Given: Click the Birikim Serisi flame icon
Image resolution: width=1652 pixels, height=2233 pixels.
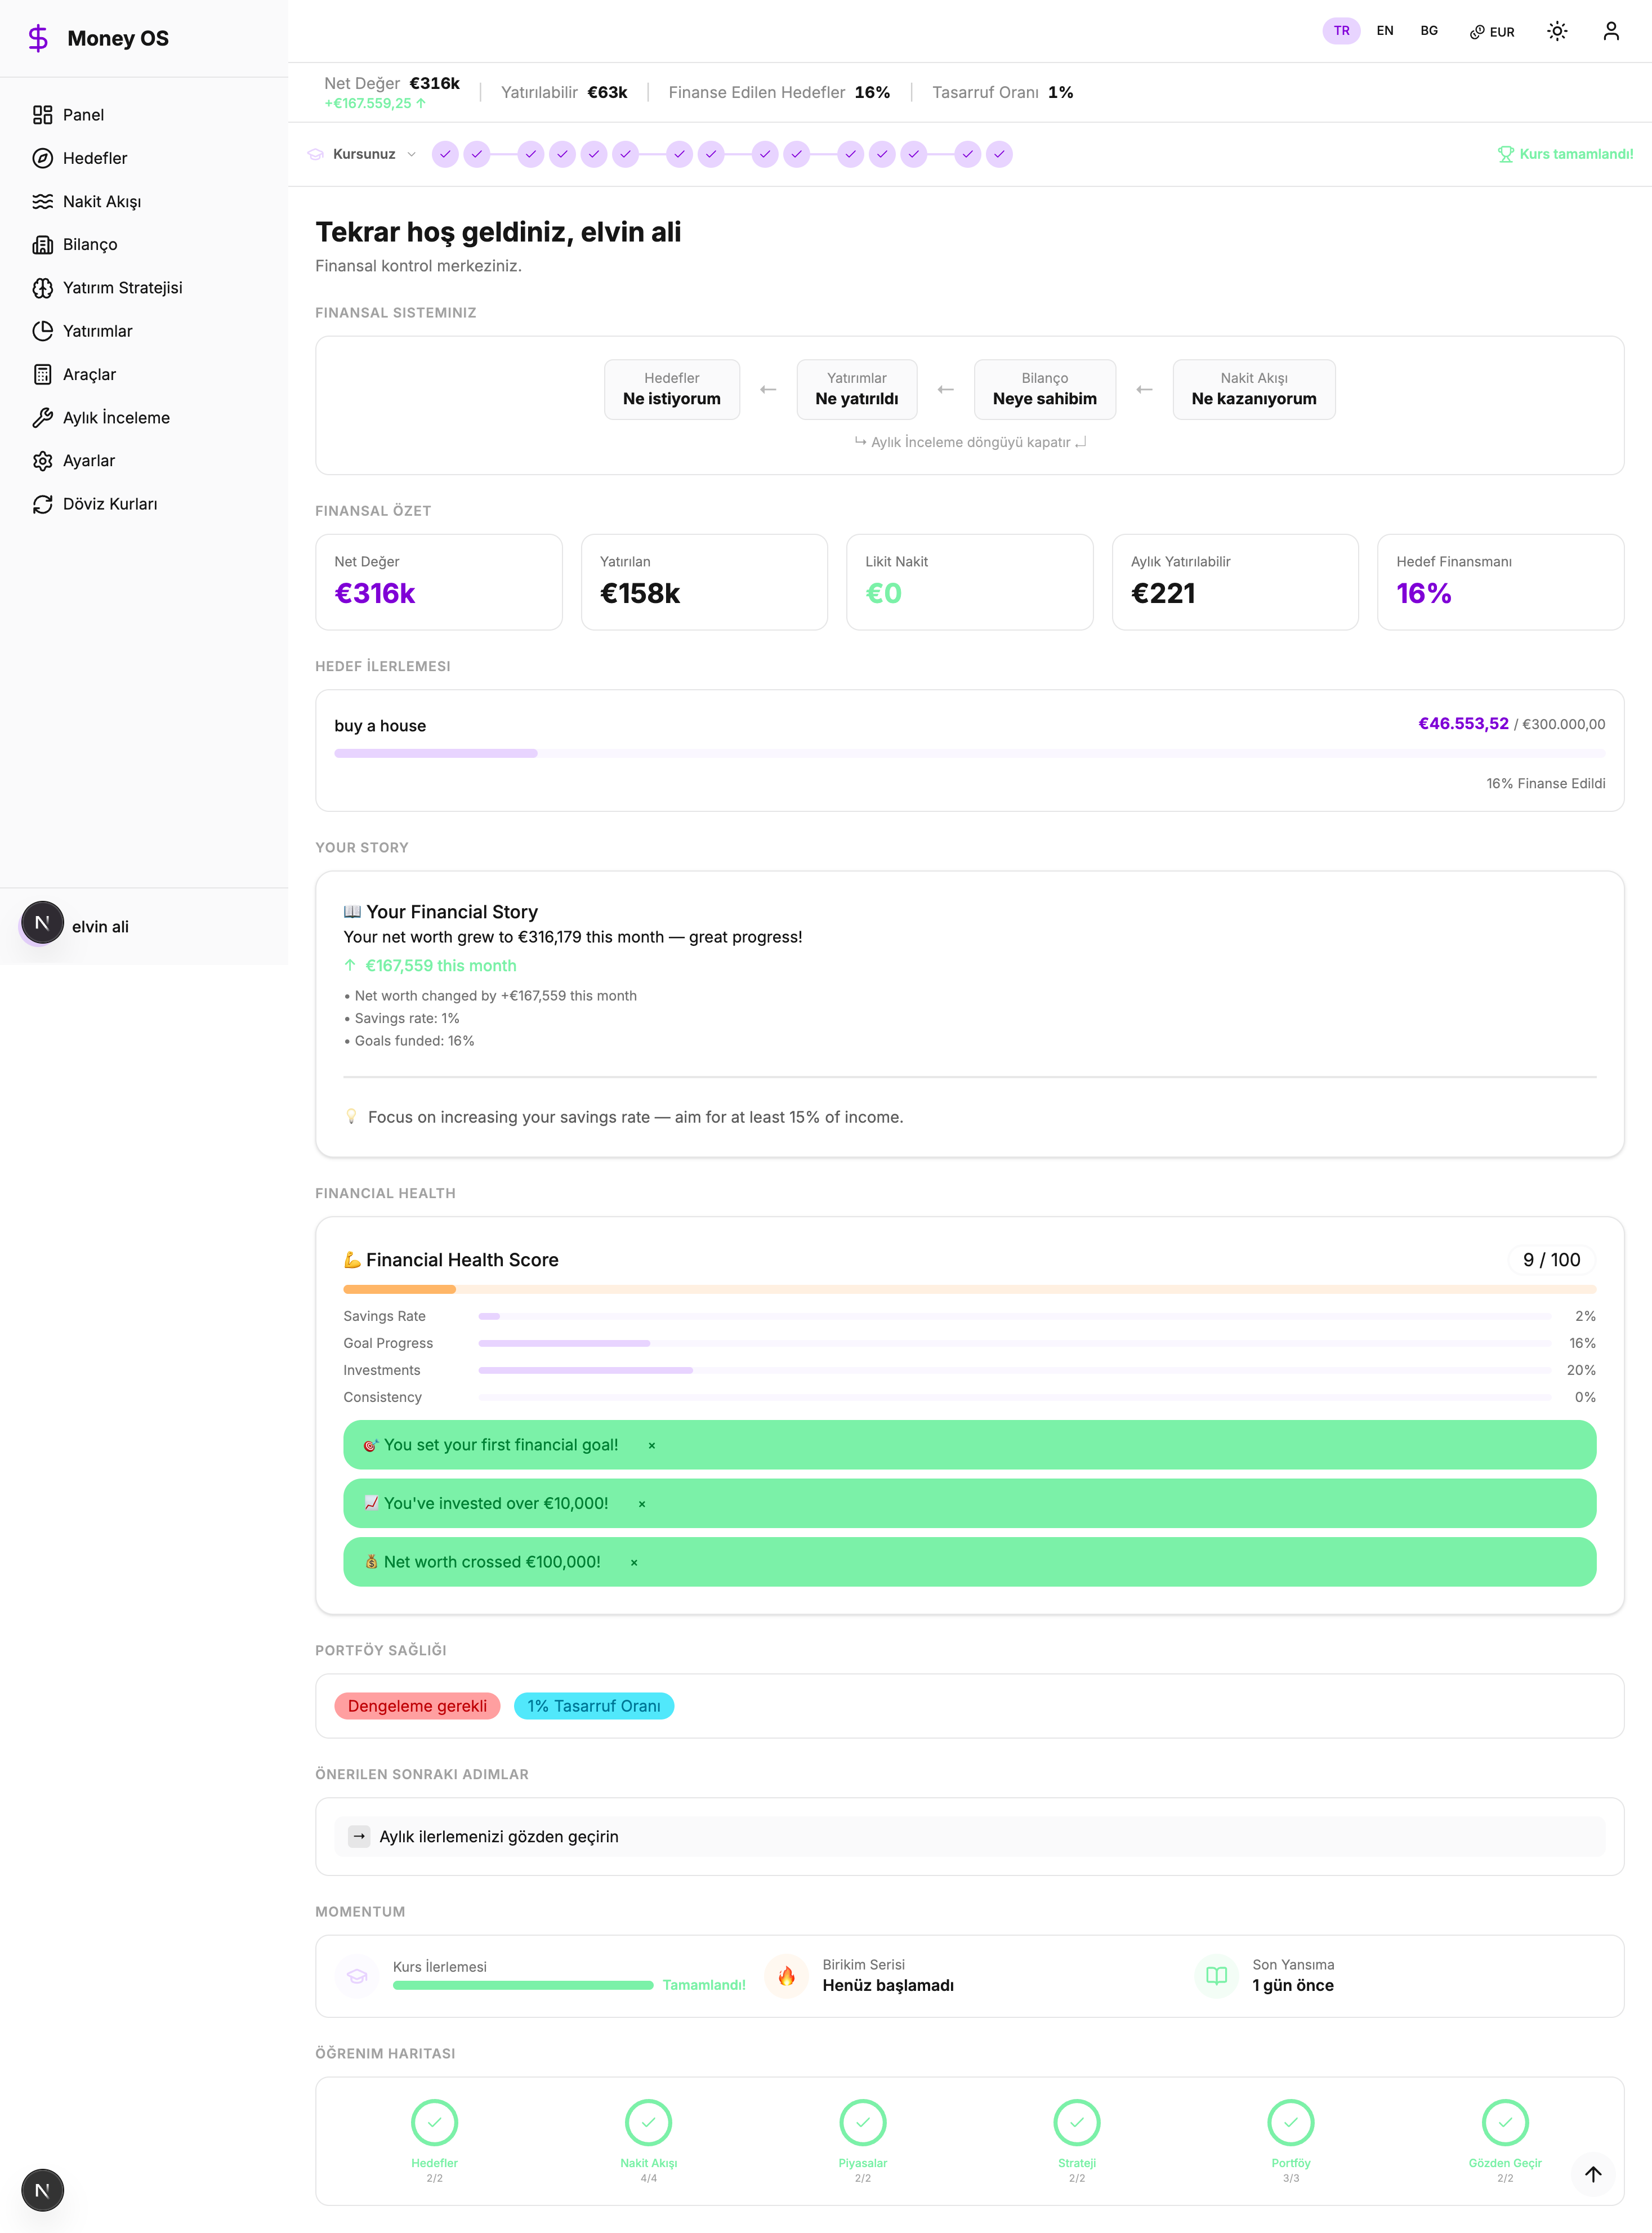Looking at the screenshot, I should pyautogui.click(x=787, y=1976).
